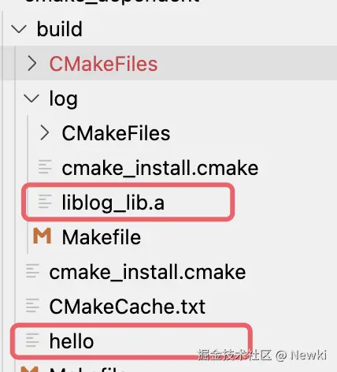This screenshot has width=337, height=372.
Task: Click the orange M icon beside log's Makefile
Action: (43, 236)
